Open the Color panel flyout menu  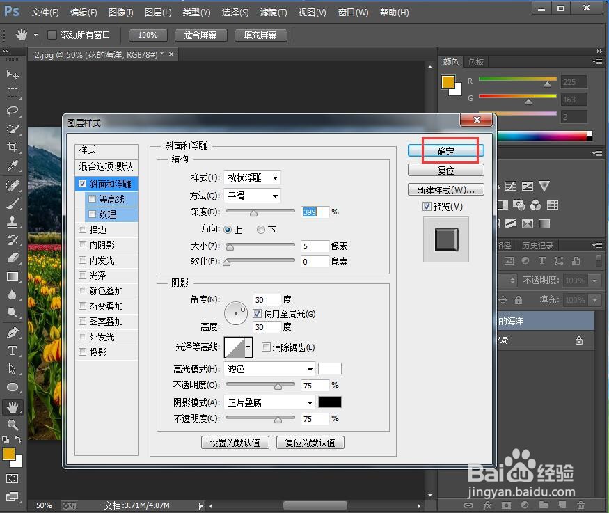pyautogui.click(x=597, y=61)
